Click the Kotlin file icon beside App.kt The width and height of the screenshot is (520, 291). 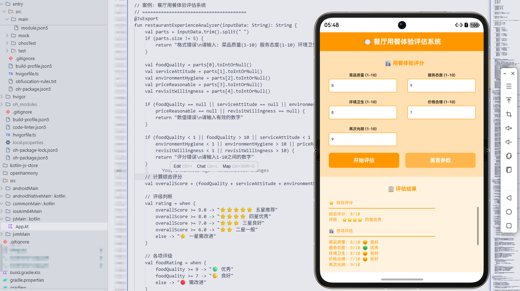(x=10, y=226)
